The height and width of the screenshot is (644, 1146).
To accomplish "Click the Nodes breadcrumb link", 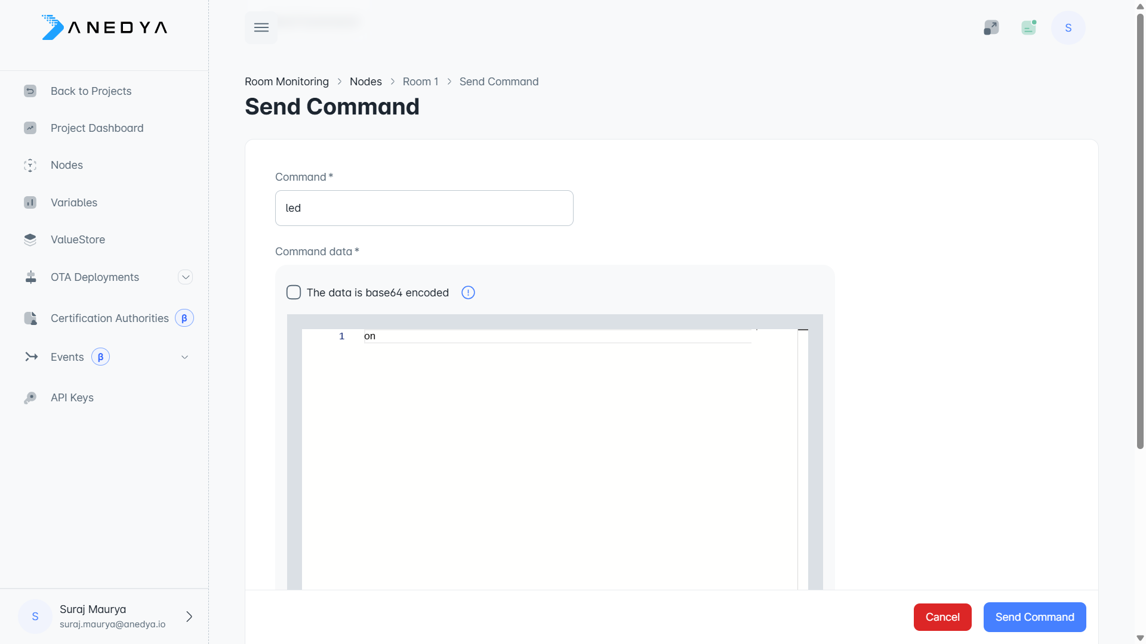I will [365, 82].
